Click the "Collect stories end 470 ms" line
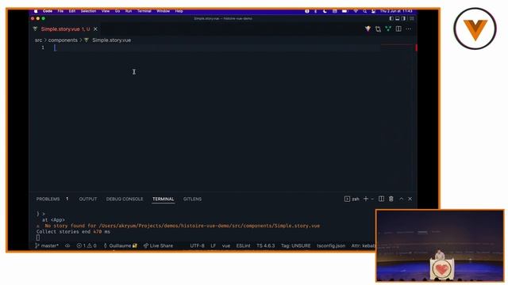 [x=73, y=232]
